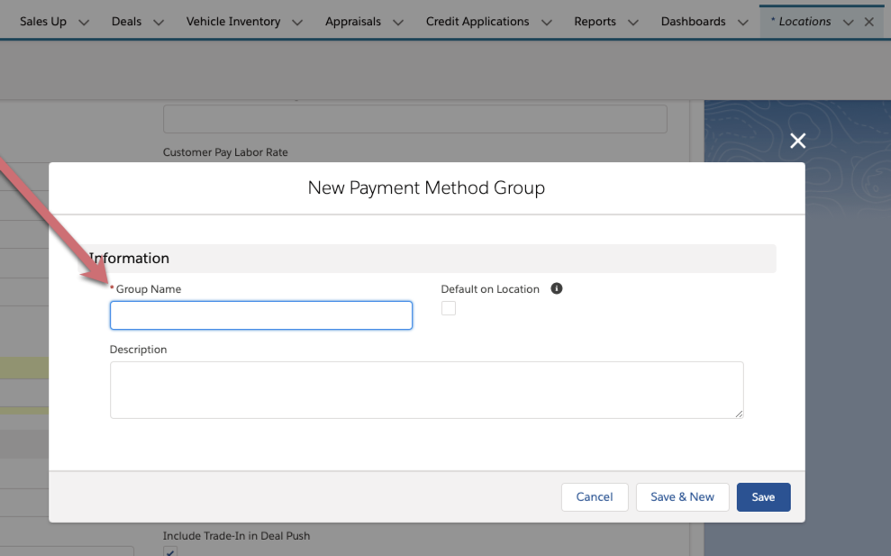The image size is (891, 556).
Task: Open the Deals tab
Action: pos(126,22)
